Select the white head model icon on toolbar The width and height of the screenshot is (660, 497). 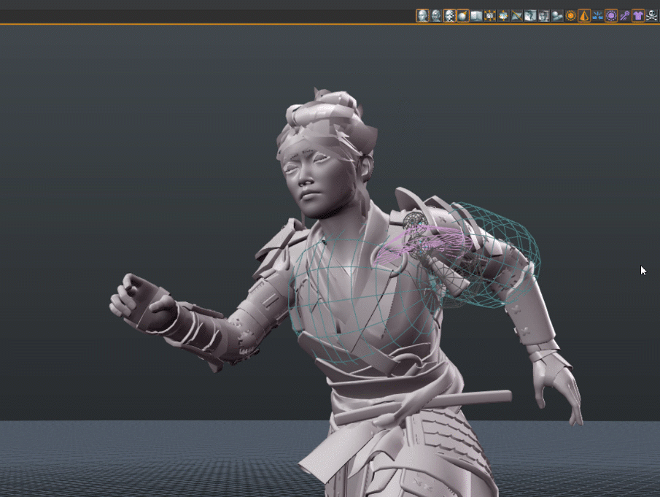[x=422, y=15]
